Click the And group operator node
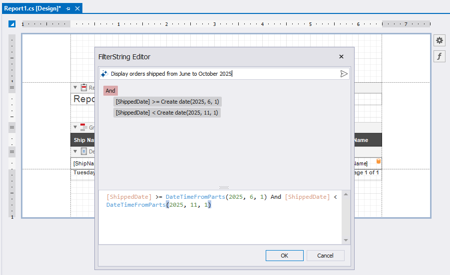Viewport: 450px width, 275px height. tap(110, 91)
